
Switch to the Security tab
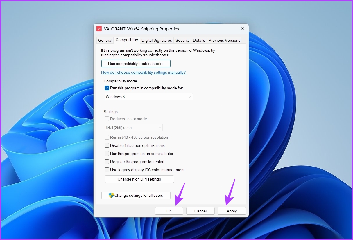(x=182, y=40)
